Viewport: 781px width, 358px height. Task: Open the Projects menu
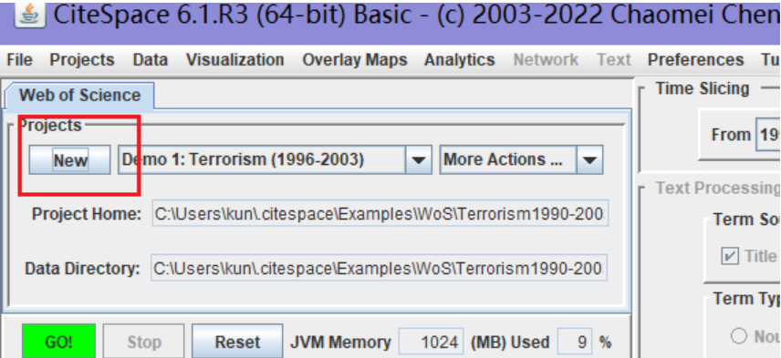[82, 60]
